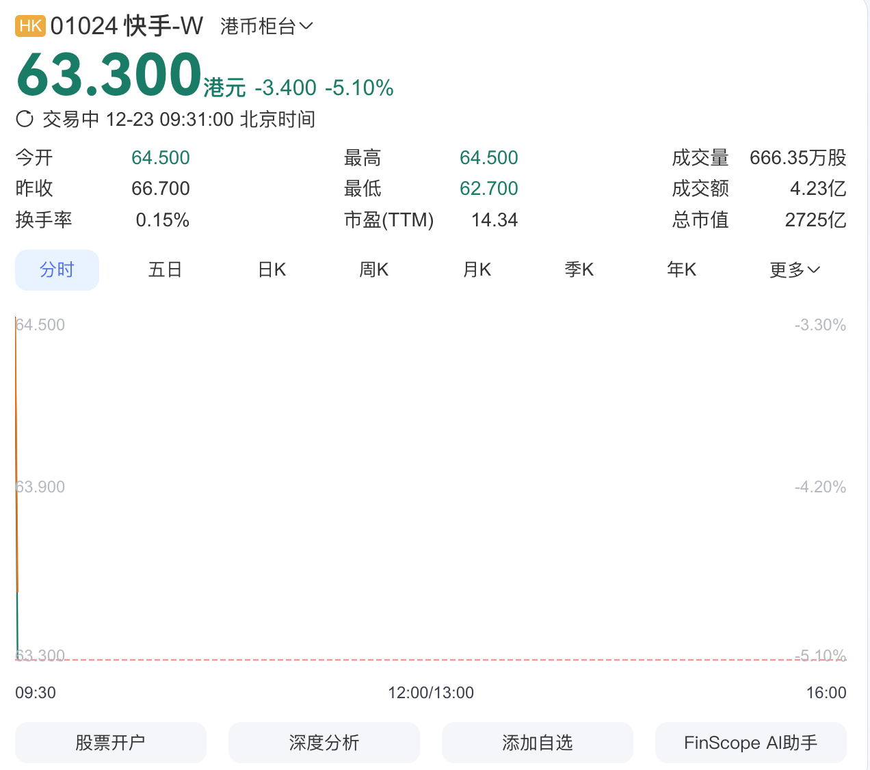View the 年K yearly chart tab
The image size is (870, 770).
coord(681,270)
